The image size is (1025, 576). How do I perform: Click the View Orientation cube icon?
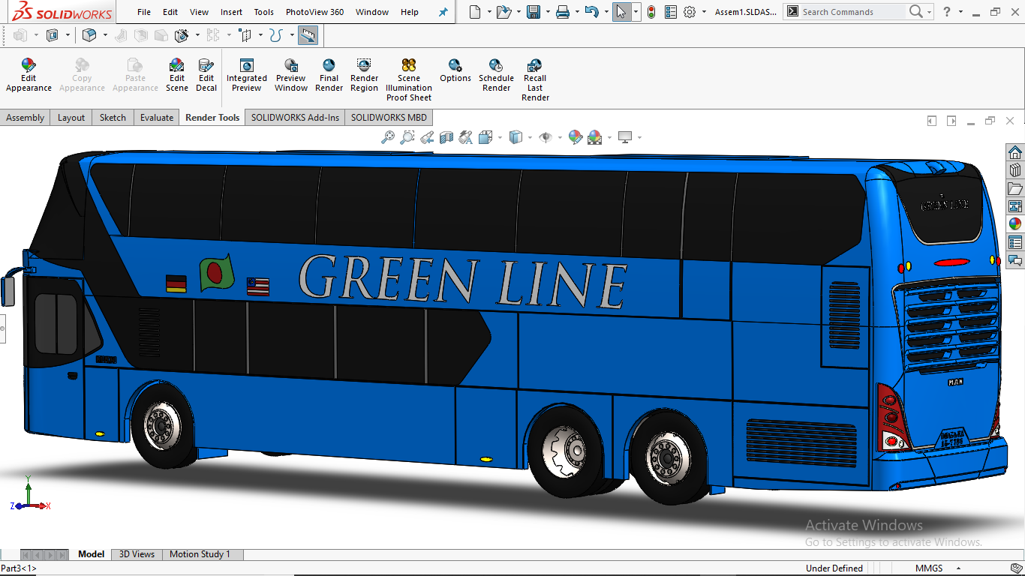[484, 137]
